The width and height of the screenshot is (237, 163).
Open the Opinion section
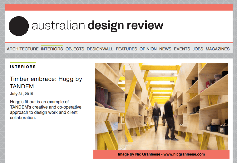coord(148,49)
